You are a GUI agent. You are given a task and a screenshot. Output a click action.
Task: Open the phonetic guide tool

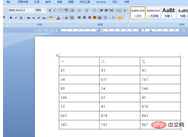[x=66, y=10]
